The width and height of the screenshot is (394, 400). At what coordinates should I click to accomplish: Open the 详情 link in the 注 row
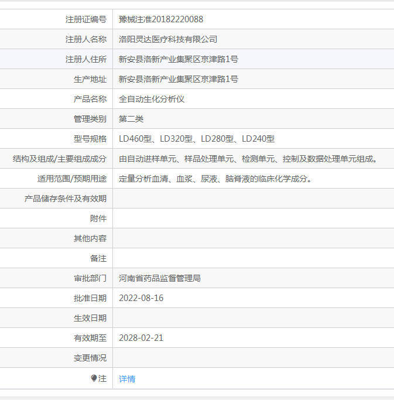pos(127,379)
